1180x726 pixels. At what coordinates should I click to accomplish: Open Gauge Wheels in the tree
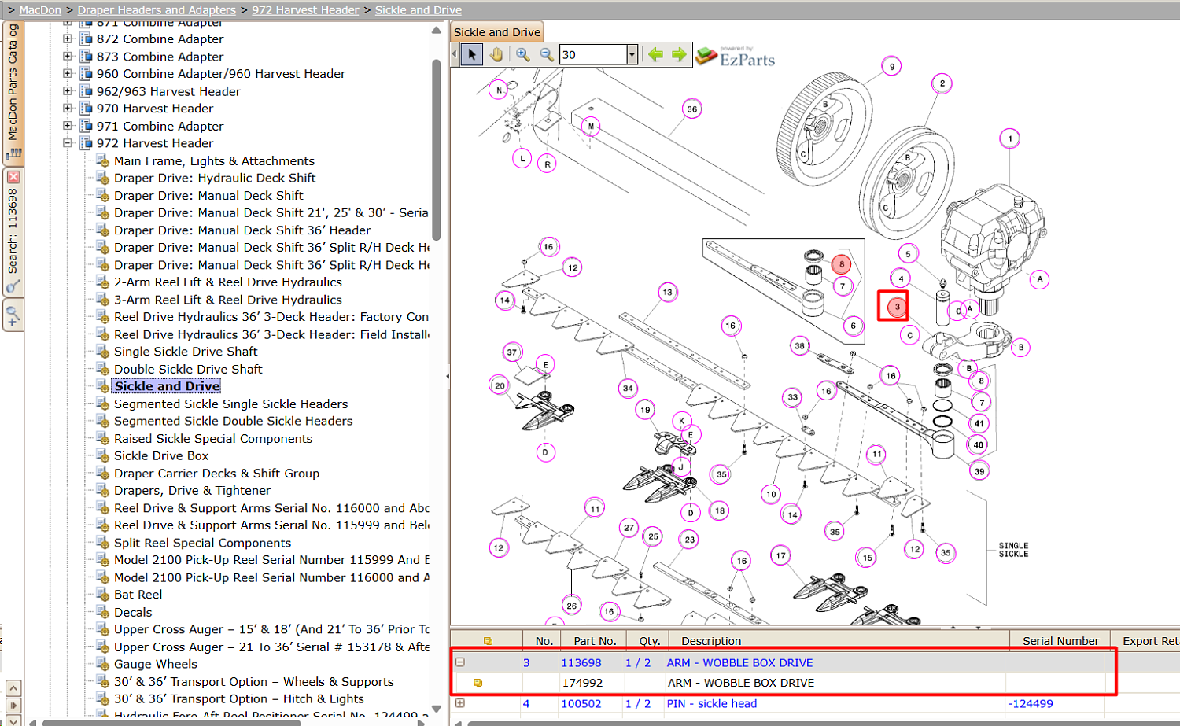[156, 665]
